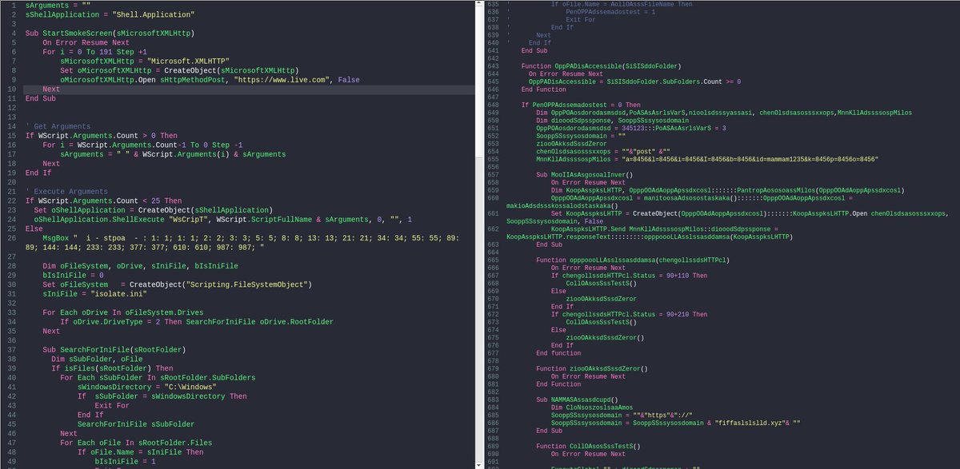The height and width of the screenshot is (469, 960).
Task: Click line number 26 in left gutter
Action: click(x=14, y=238)
